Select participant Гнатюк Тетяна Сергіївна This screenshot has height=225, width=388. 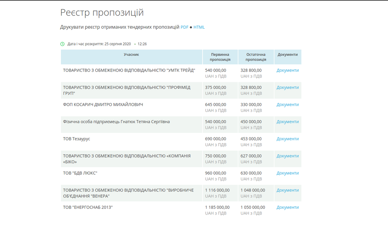116,122
